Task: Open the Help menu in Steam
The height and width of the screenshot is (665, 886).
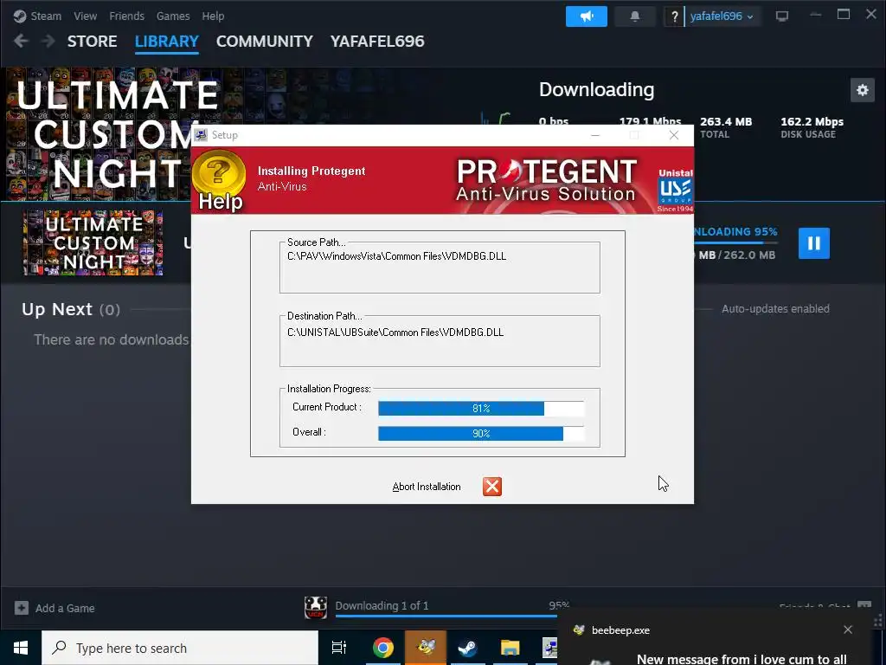Action: click(213, 16)
